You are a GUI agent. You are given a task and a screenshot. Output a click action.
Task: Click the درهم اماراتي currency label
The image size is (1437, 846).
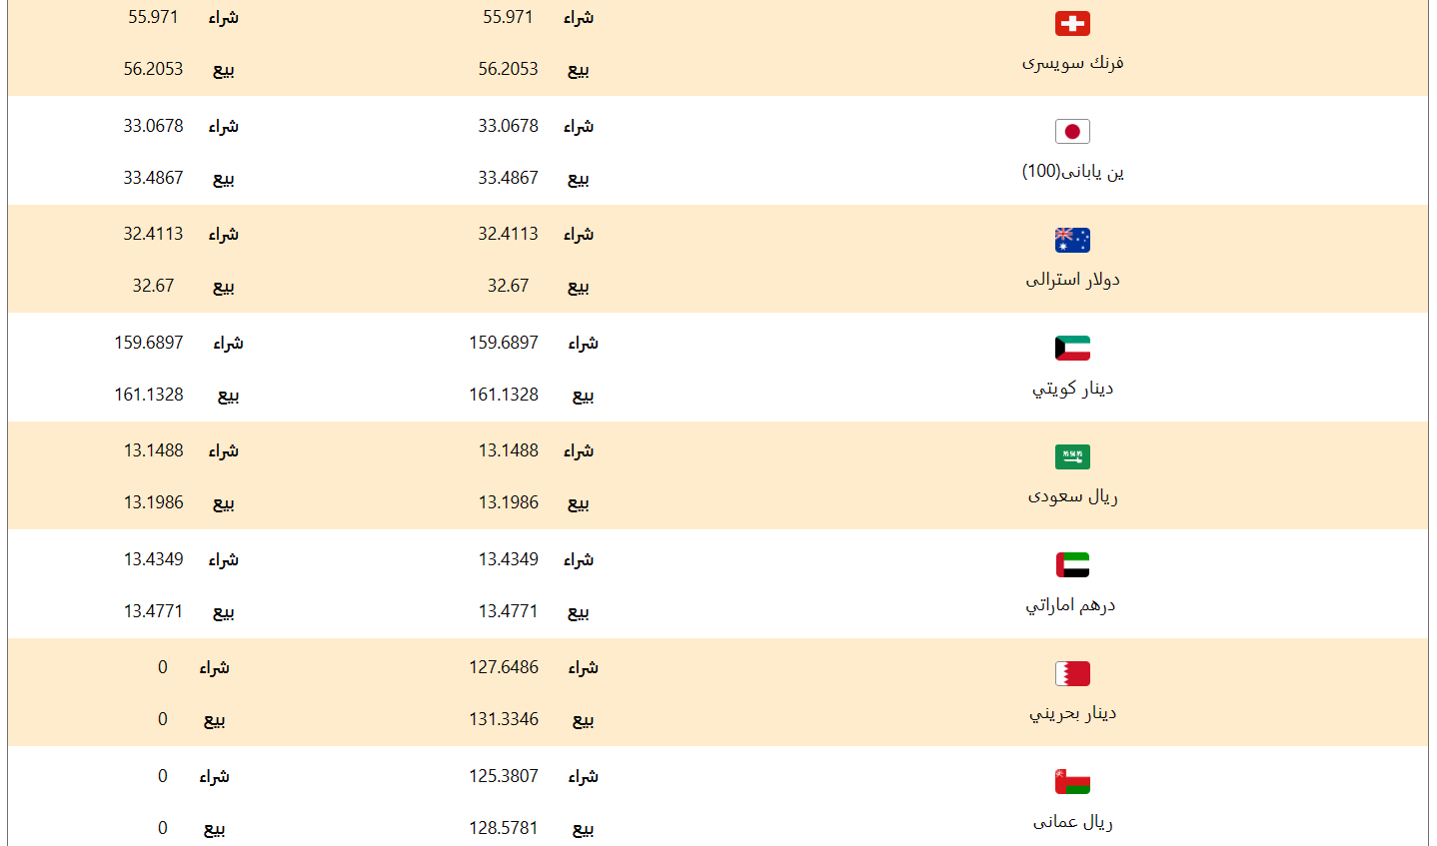click(1070, 605)
